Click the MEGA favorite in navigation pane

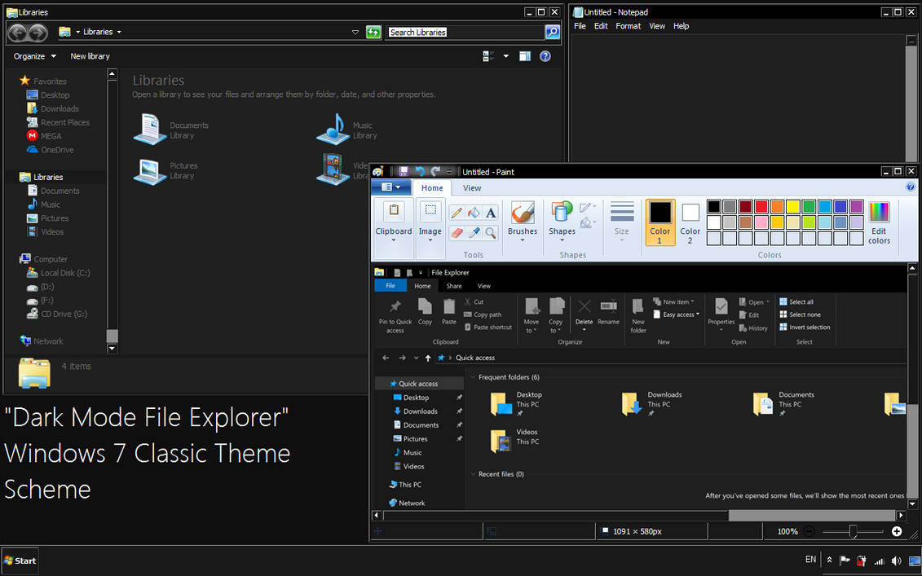45,136
